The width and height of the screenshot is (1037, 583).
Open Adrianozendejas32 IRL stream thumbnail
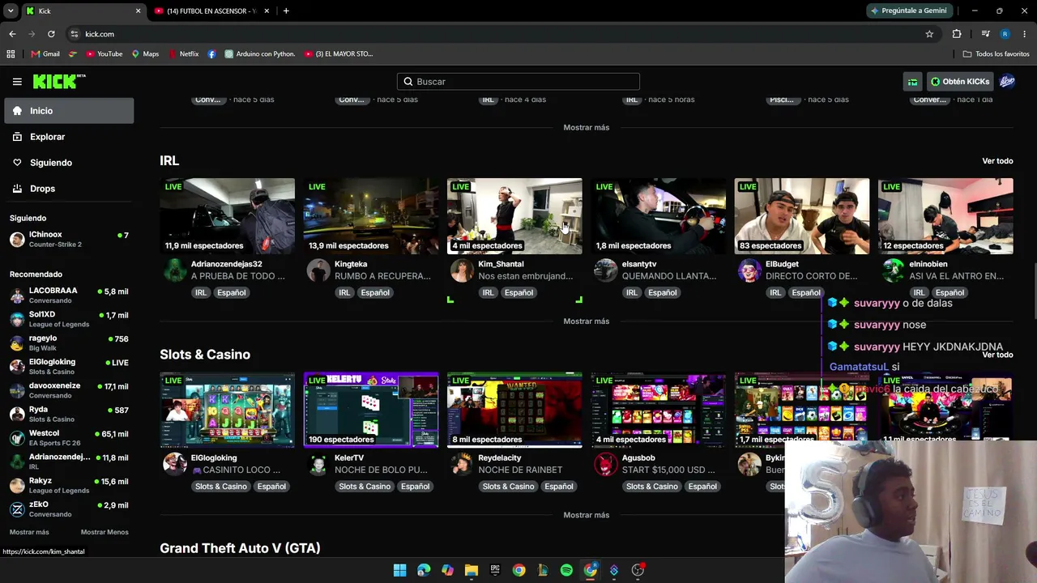point(227,216)
